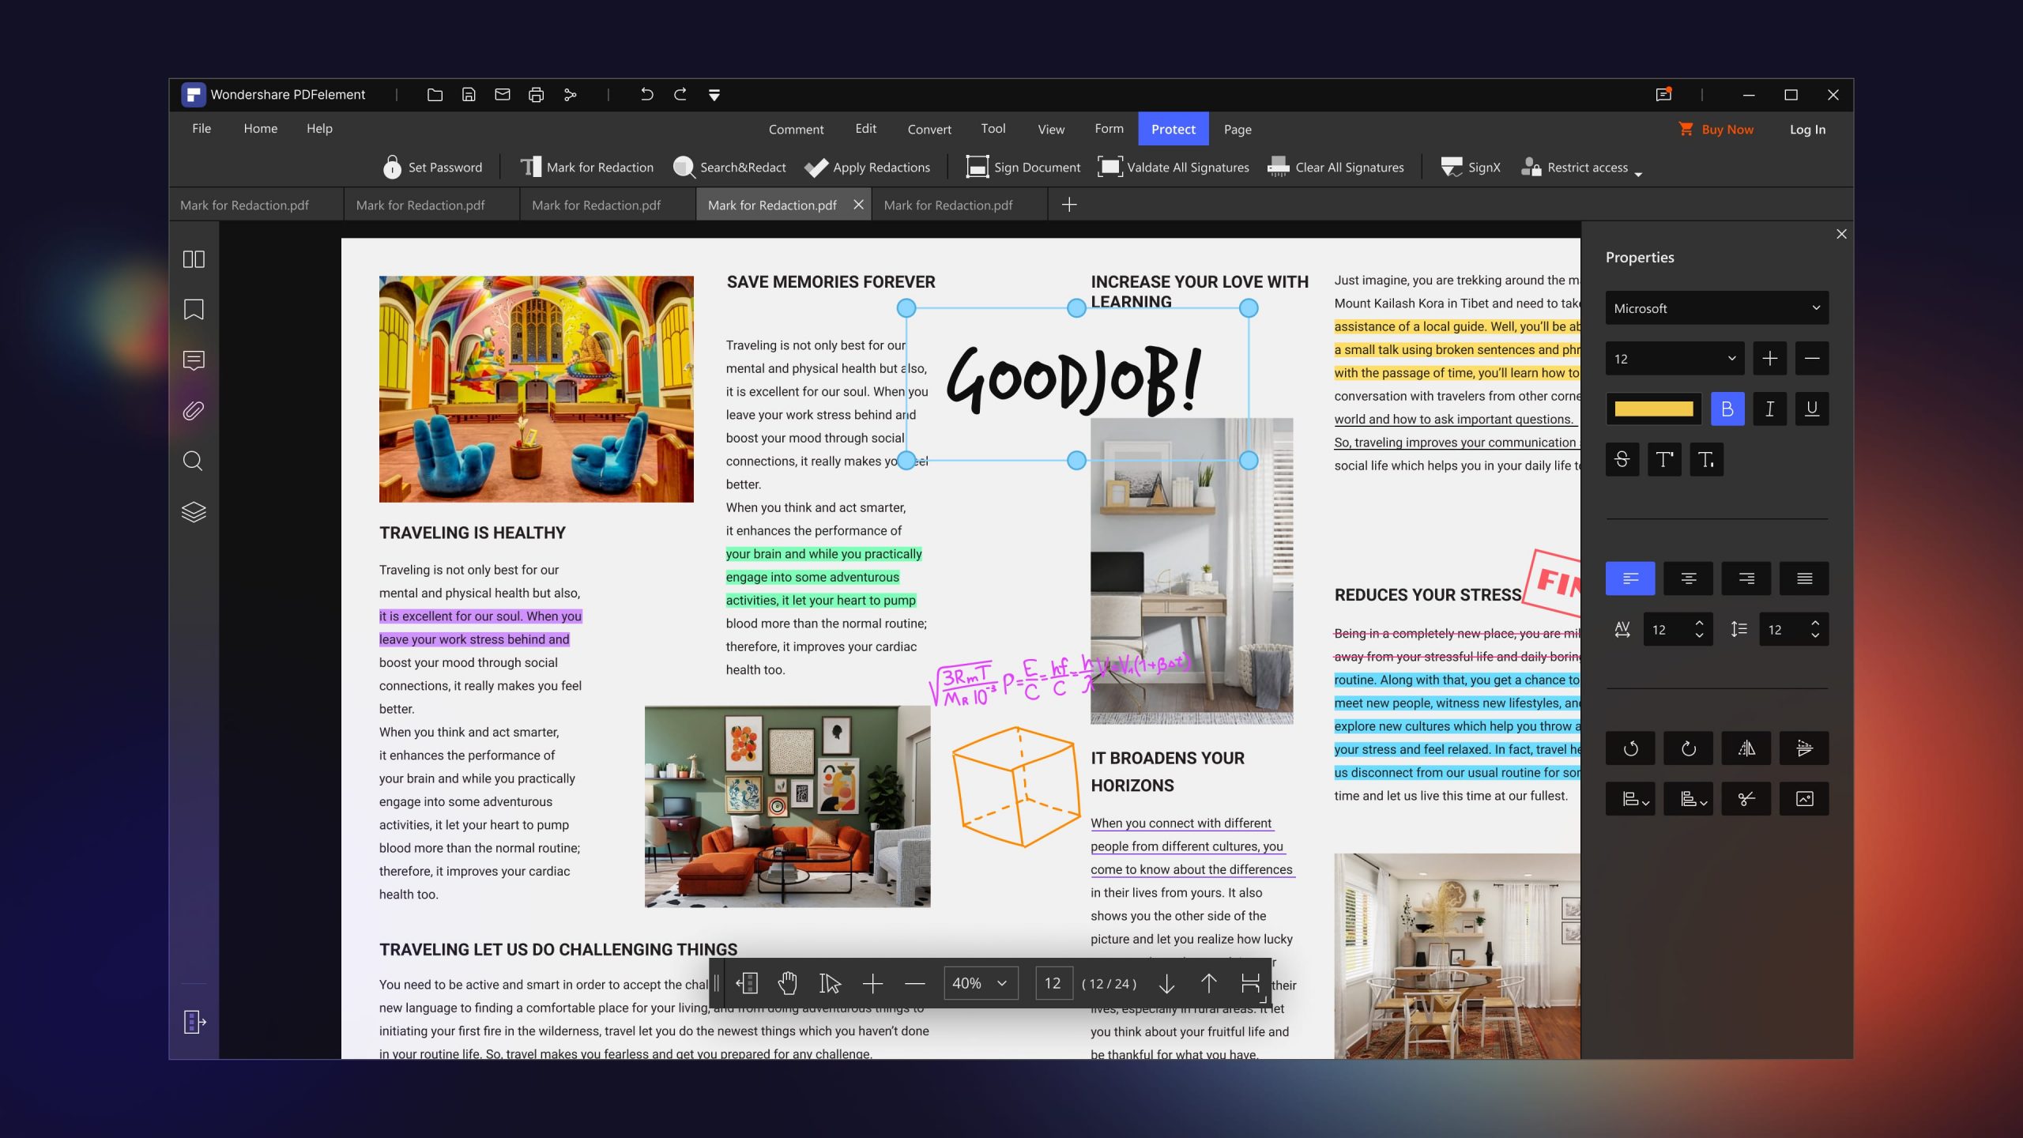Screen dimensions: 2023x1138
Task: Click Mark for Redaction button
Action: coord(587,168)
